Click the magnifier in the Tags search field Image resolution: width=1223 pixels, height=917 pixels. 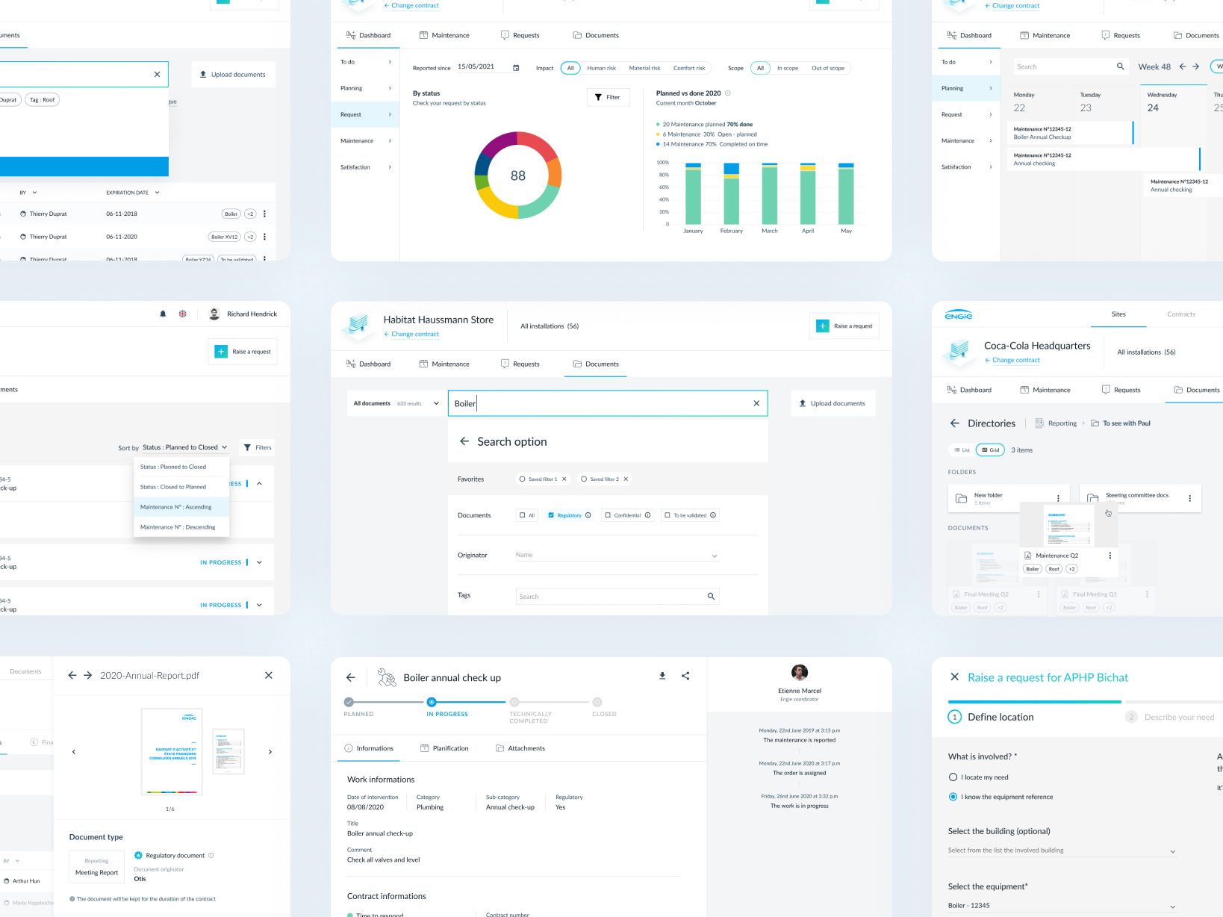pos(711,596)
